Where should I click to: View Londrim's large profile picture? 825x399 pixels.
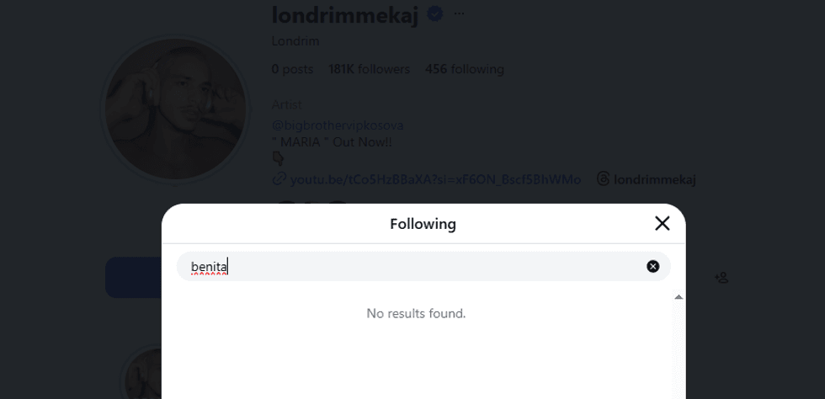(x=175, y=109)
